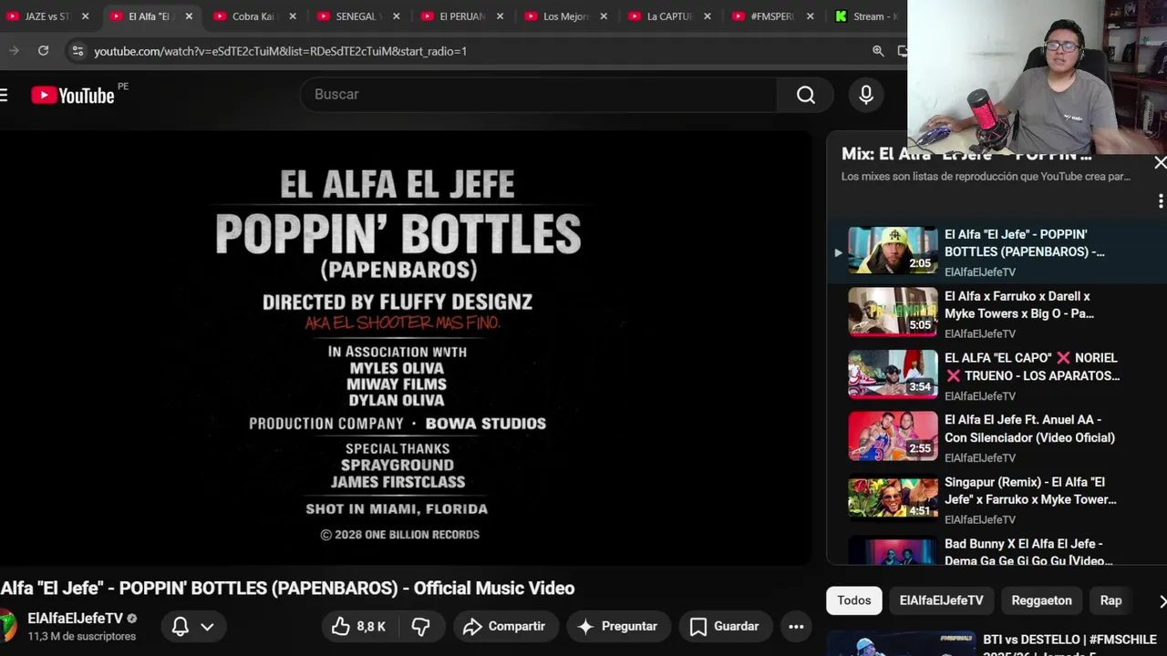Play Singapur Remix thumbnail 4:51
Viewport: 1167px width, 656px height.
(x=893, y=497)
